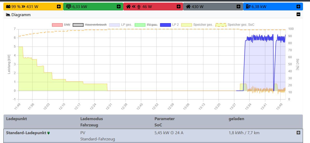Viewport: 310px width, 143px height.
Task: Toggle the EVU series in the legend
Action: click(x=61, y=25)
